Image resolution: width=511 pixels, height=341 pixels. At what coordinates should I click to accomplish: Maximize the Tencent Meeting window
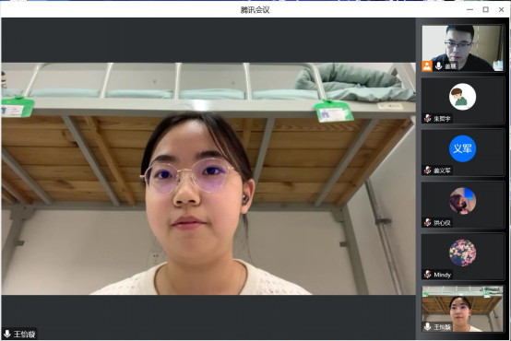click(x=485, y=9)
